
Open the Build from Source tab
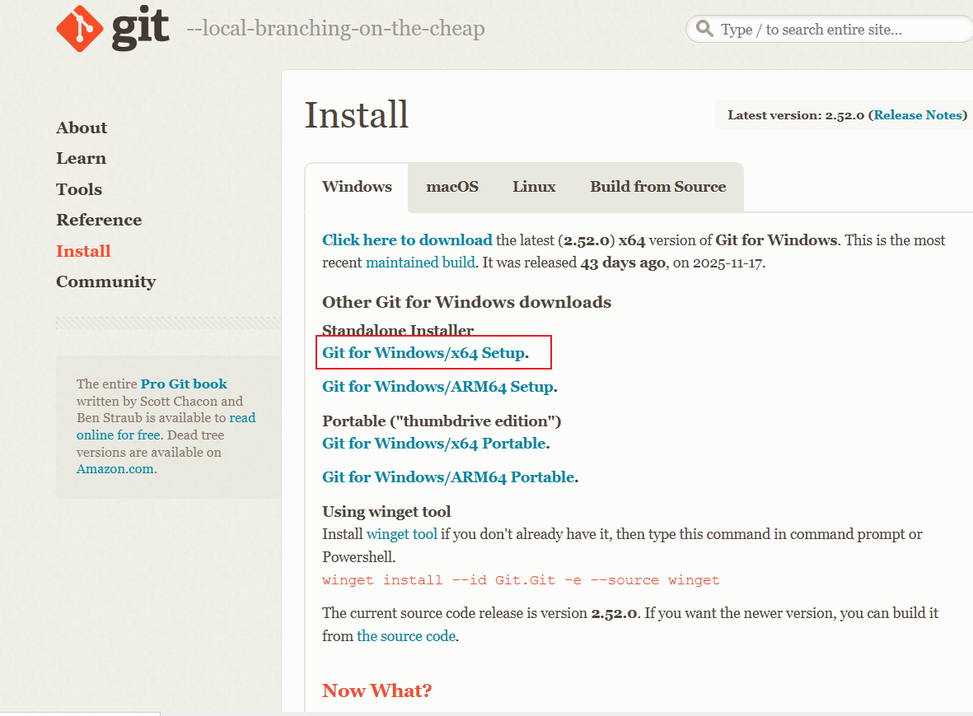[x=657, y=187]
